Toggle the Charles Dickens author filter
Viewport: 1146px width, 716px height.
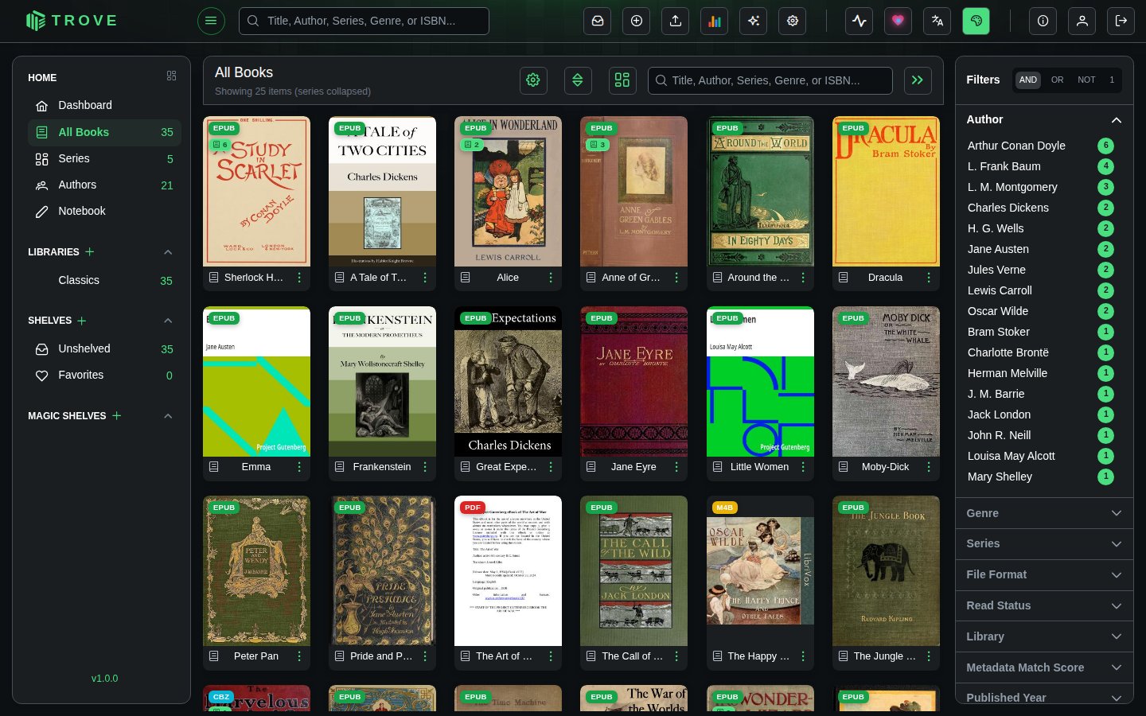coord(1039,208)
